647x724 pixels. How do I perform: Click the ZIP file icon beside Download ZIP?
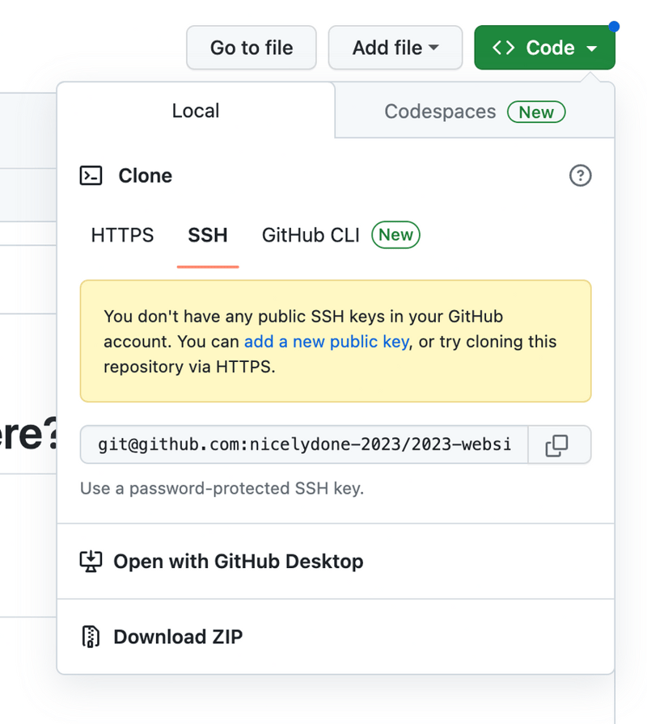[91, 636]
